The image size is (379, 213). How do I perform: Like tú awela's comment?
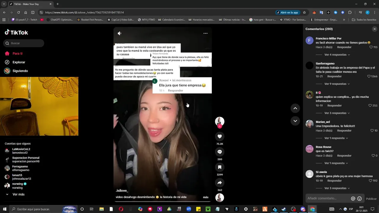pyautogui.click(x=370, y=181)
